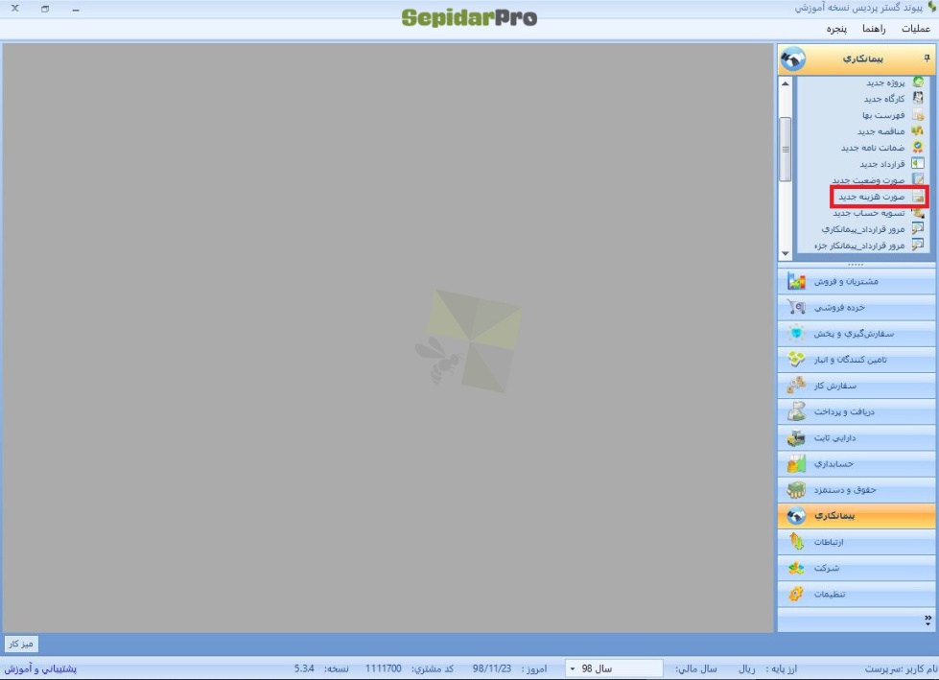Viewport: 939px width, 680px height.
Task: Open the خرده فروشی (retail) module
Action: click(x=856, y=307)
